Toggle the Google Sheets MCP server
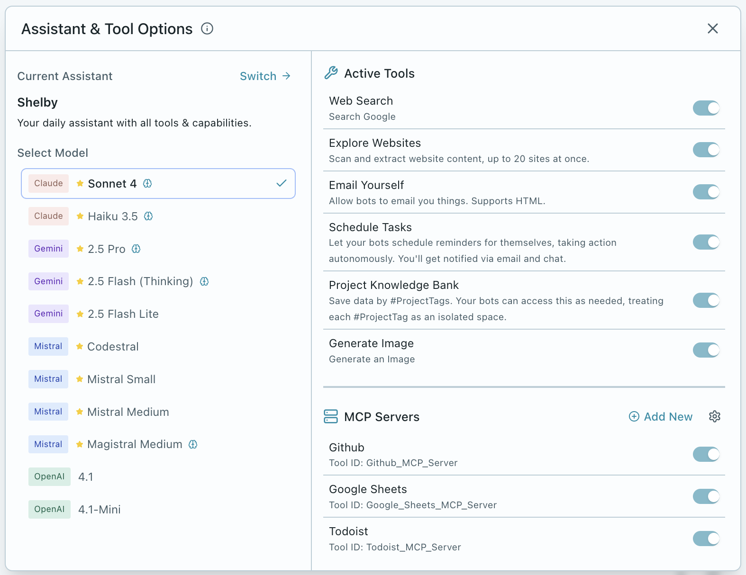Screen dimensions: 746x575 point(706,496)
